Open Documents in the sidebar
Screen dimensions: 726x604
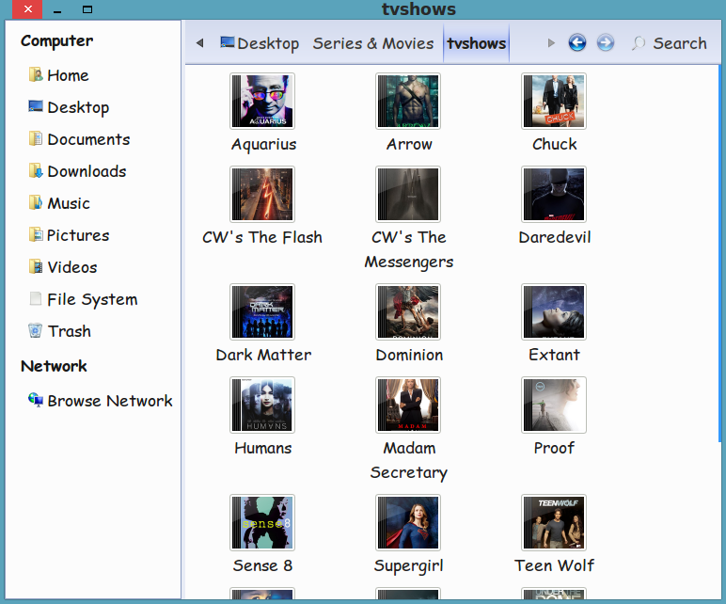(79, 139)
